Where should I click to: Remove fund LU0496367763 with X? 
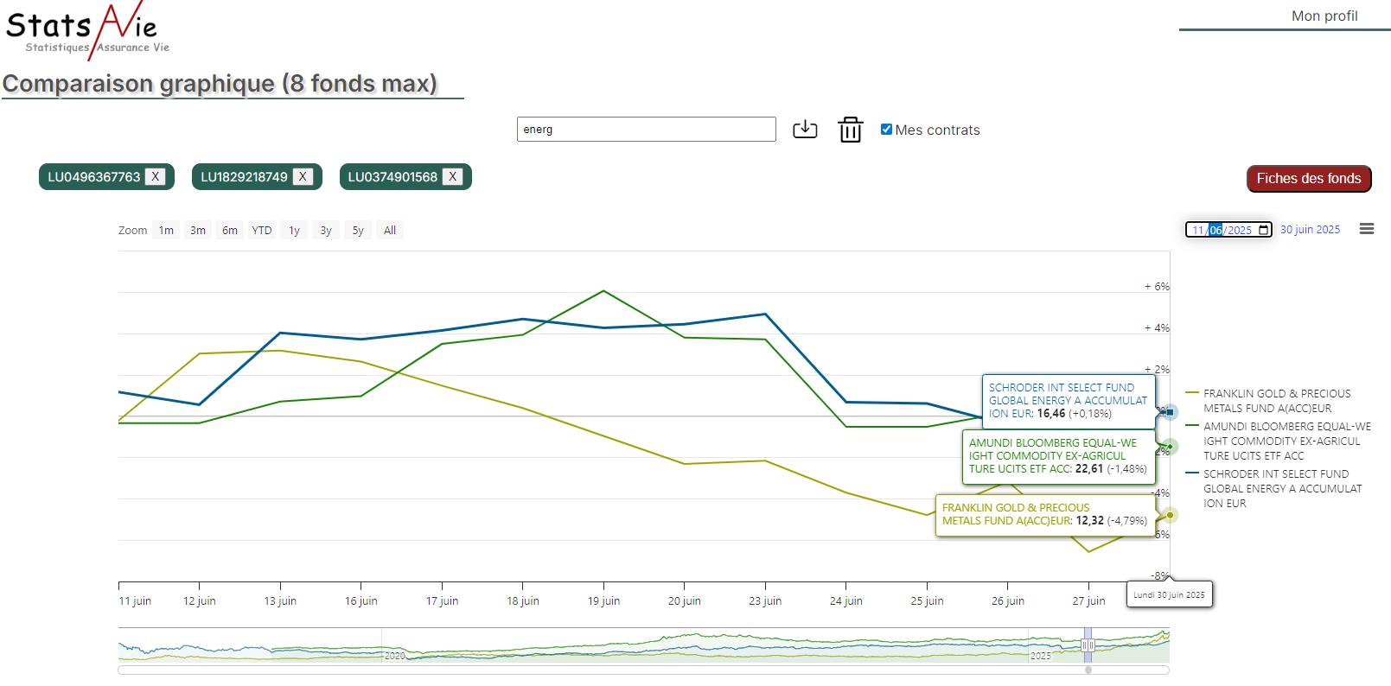coord(156,177)
